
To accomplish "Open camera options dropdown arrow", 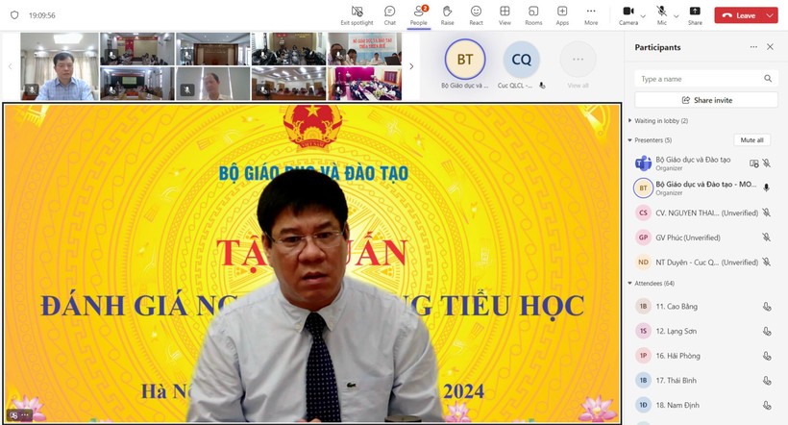I will pyautogui.click(x=643, y=16).
